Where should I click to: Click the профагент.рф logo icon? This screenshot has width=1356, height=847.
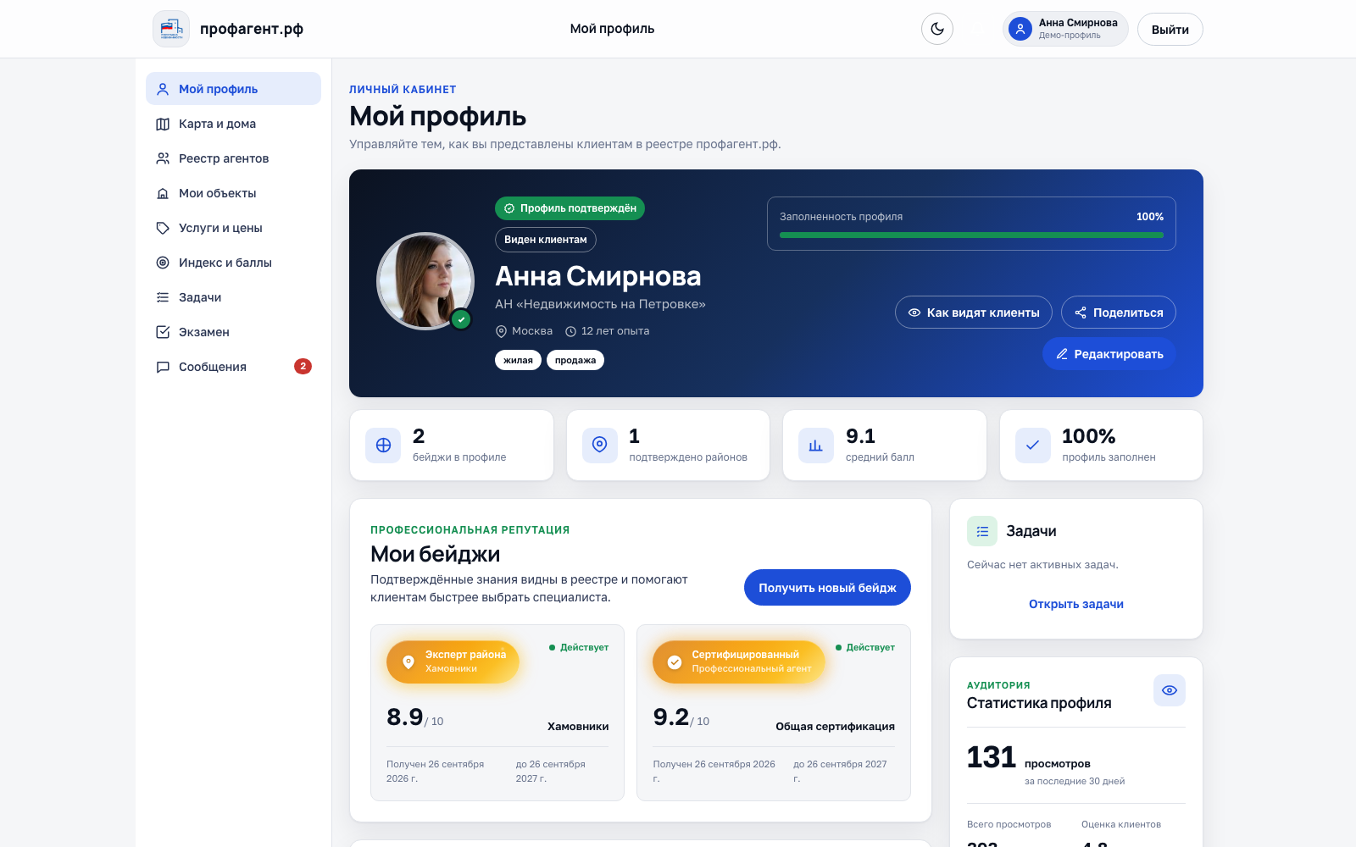tap(171, 29)
